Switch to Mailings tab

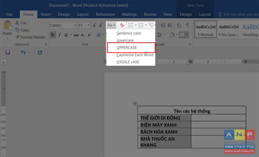tap(129, 15)
